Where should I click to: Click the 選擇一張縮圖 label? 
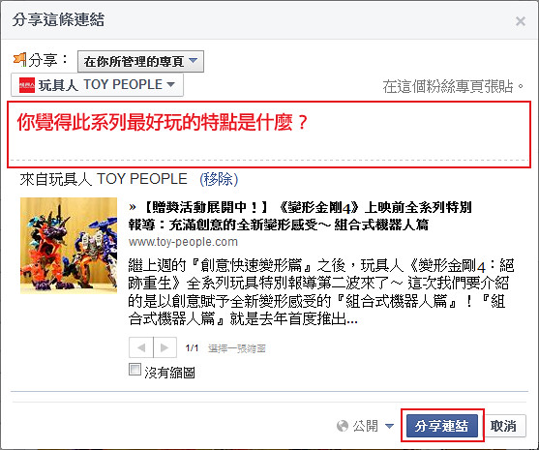(x=237, y=348)
